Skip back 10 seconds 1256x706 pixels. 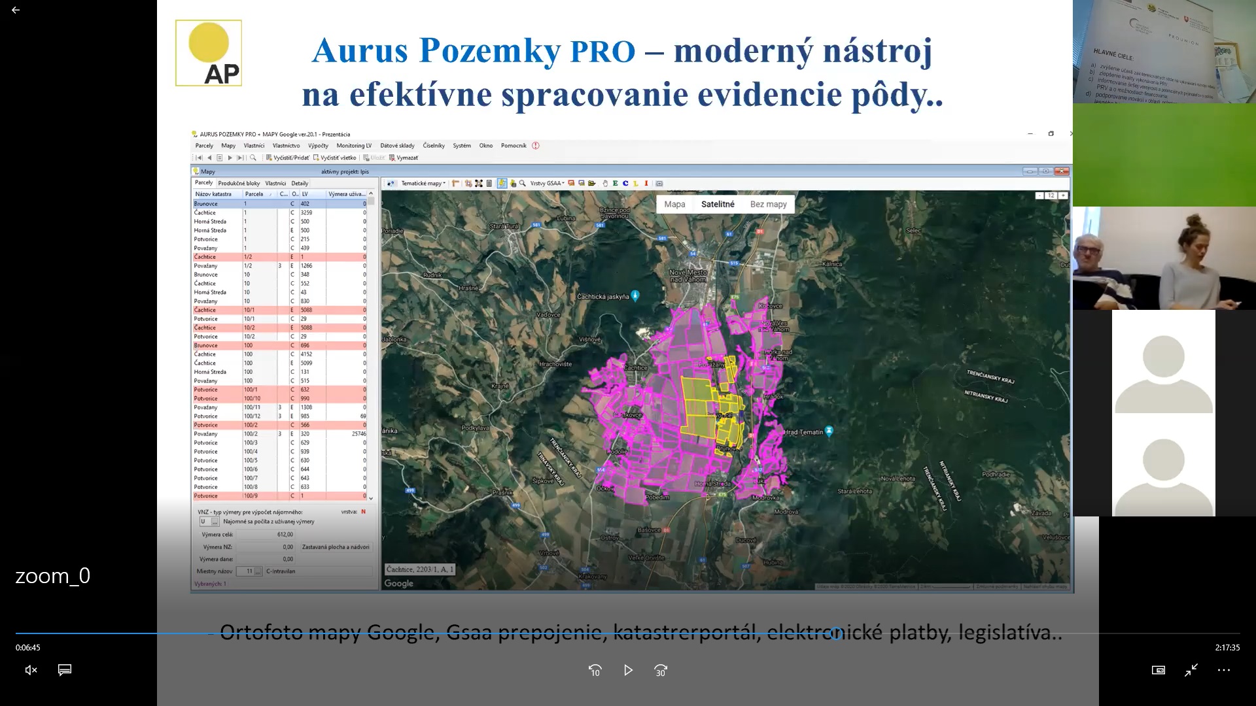[x=595, y=670]
